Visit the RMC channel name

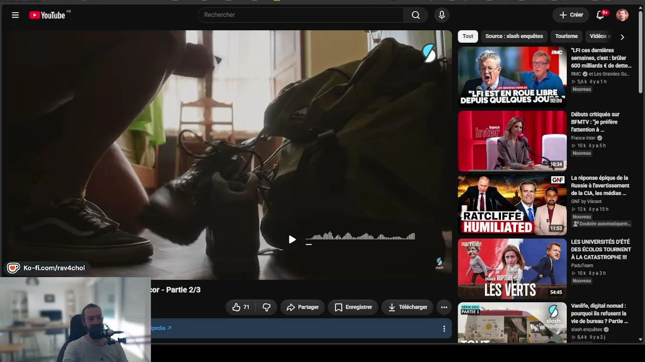coord(576,74)
